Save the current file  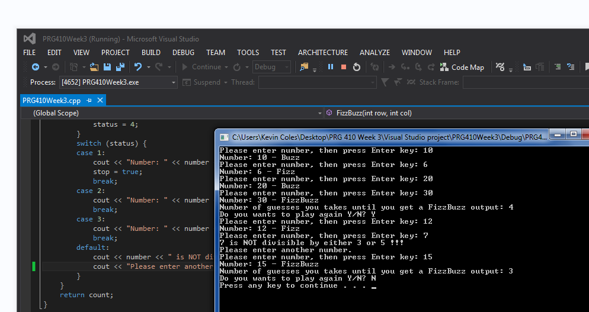pos(107,67)
